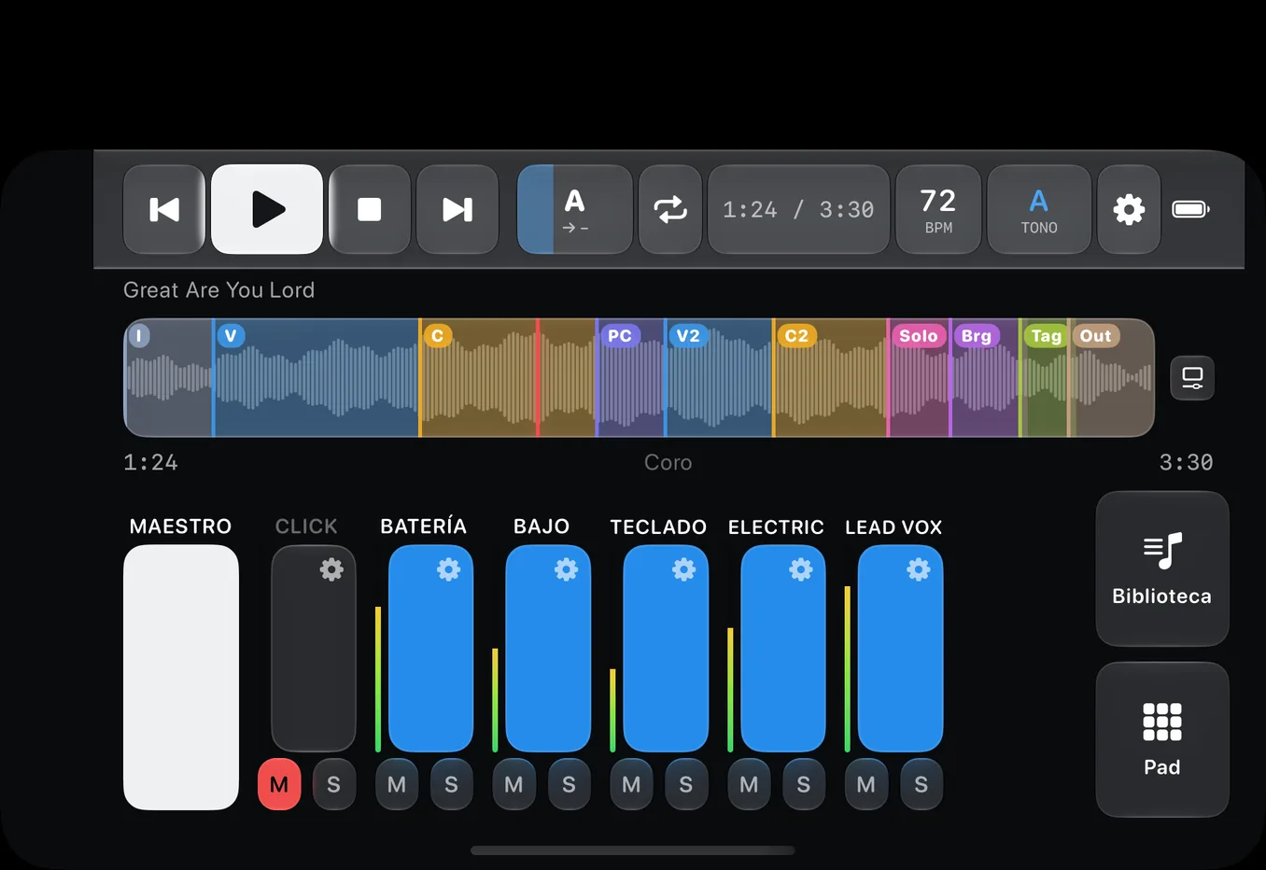Stop the playback
Screen dimensions: 1266x870
click(x=370, y=209)
